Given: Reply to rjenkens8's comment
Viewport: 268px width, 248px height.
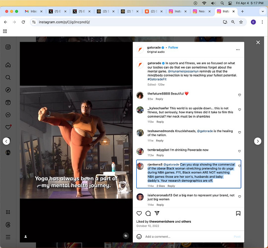Looking at the screenshot, I should tap(171, 186).
